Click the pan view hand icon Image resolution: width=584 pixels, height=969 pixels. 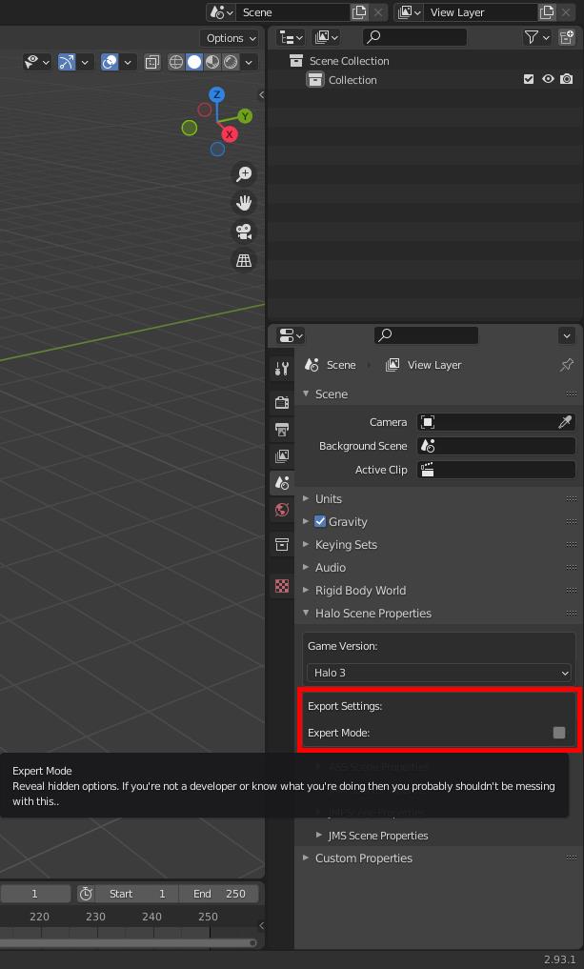[x=244, y=203]
